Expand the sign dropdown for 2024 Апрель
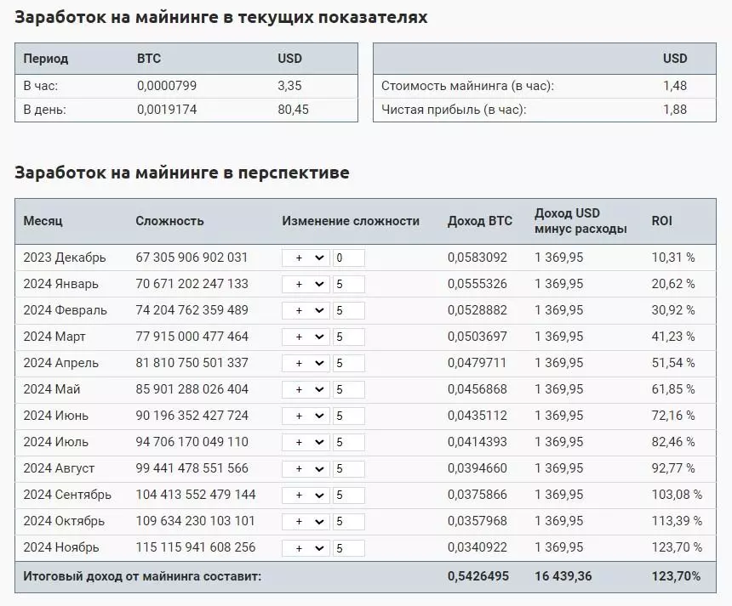732x606 pixels. (x=306, y=363)
